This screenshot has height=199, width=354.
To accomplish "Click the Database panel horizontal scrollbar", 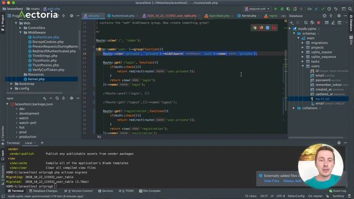I will tap(316, 138).
